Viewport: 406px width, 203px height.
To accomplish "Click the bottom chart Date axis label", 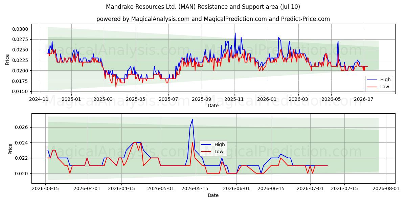I will pyautogui.click(x=213, y=195).
